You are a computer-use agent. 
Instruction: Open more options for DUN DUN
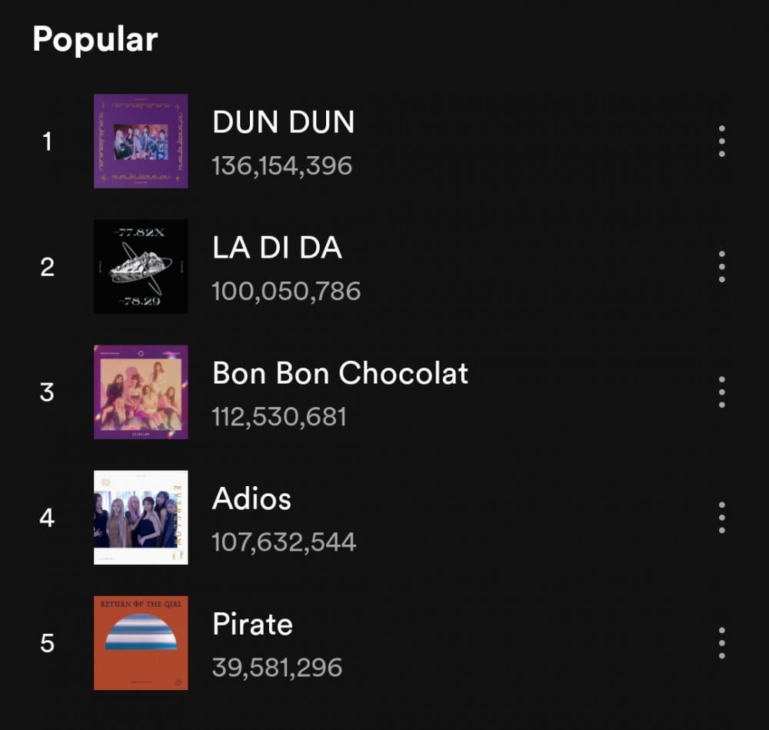721,142
